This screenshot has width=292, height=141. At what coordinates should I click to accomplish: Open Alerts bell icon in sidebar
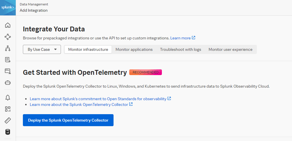click(8, 98)
